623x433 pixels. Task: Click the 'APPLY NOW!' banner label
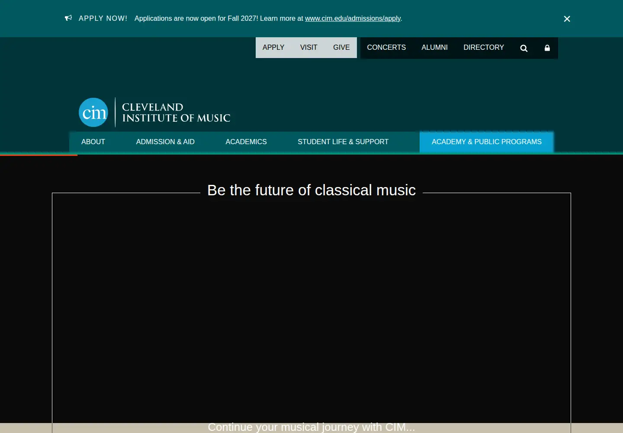[x=103, y=18]
